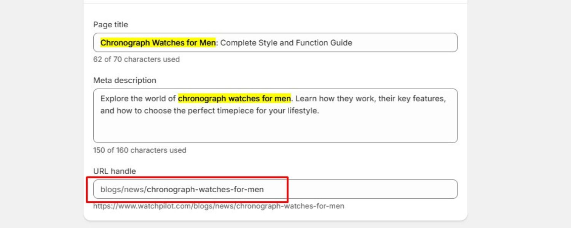Place cursor on 'Complete Style and Function Guide'
The width and height of the screenshot is (571, 228).
(285, 43)
